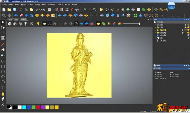This screenshot has height=113, width=190.
Task: Add new layer with 矢量 plus button
Action: point(185,25)
